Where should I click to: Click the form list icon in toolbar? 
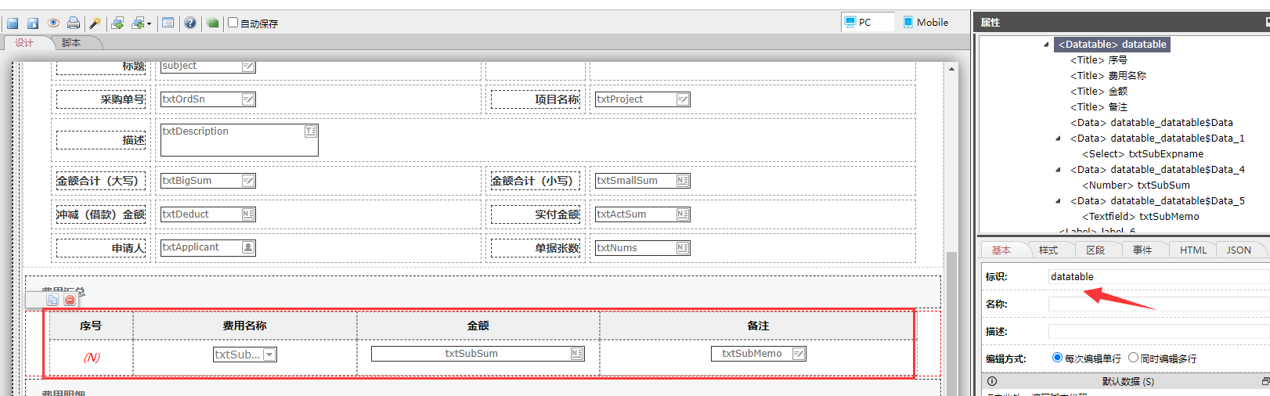point(168,23)
